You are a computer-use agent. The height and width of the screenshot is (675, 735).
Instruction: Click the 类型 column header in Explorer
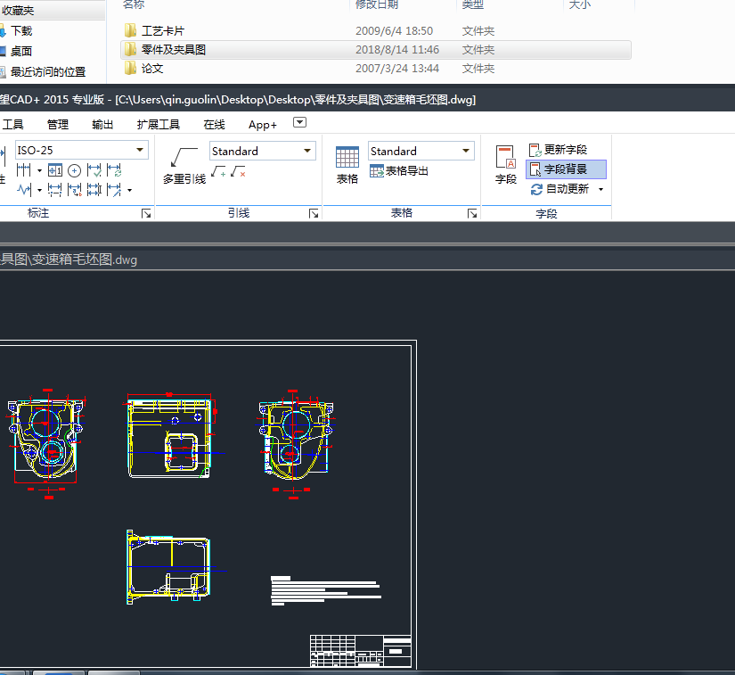(472, 4)
